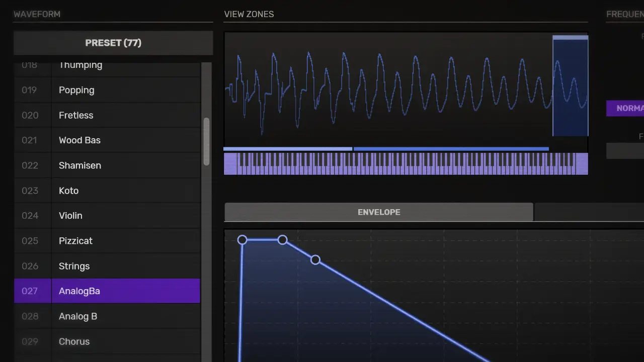
Task: Select the Analog B preset 028
Action: [x=107, y=316]
